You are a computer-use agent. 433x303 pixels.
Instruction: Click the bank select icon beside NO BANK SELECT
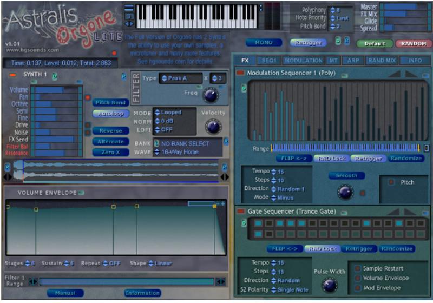[x=156, y=143]
